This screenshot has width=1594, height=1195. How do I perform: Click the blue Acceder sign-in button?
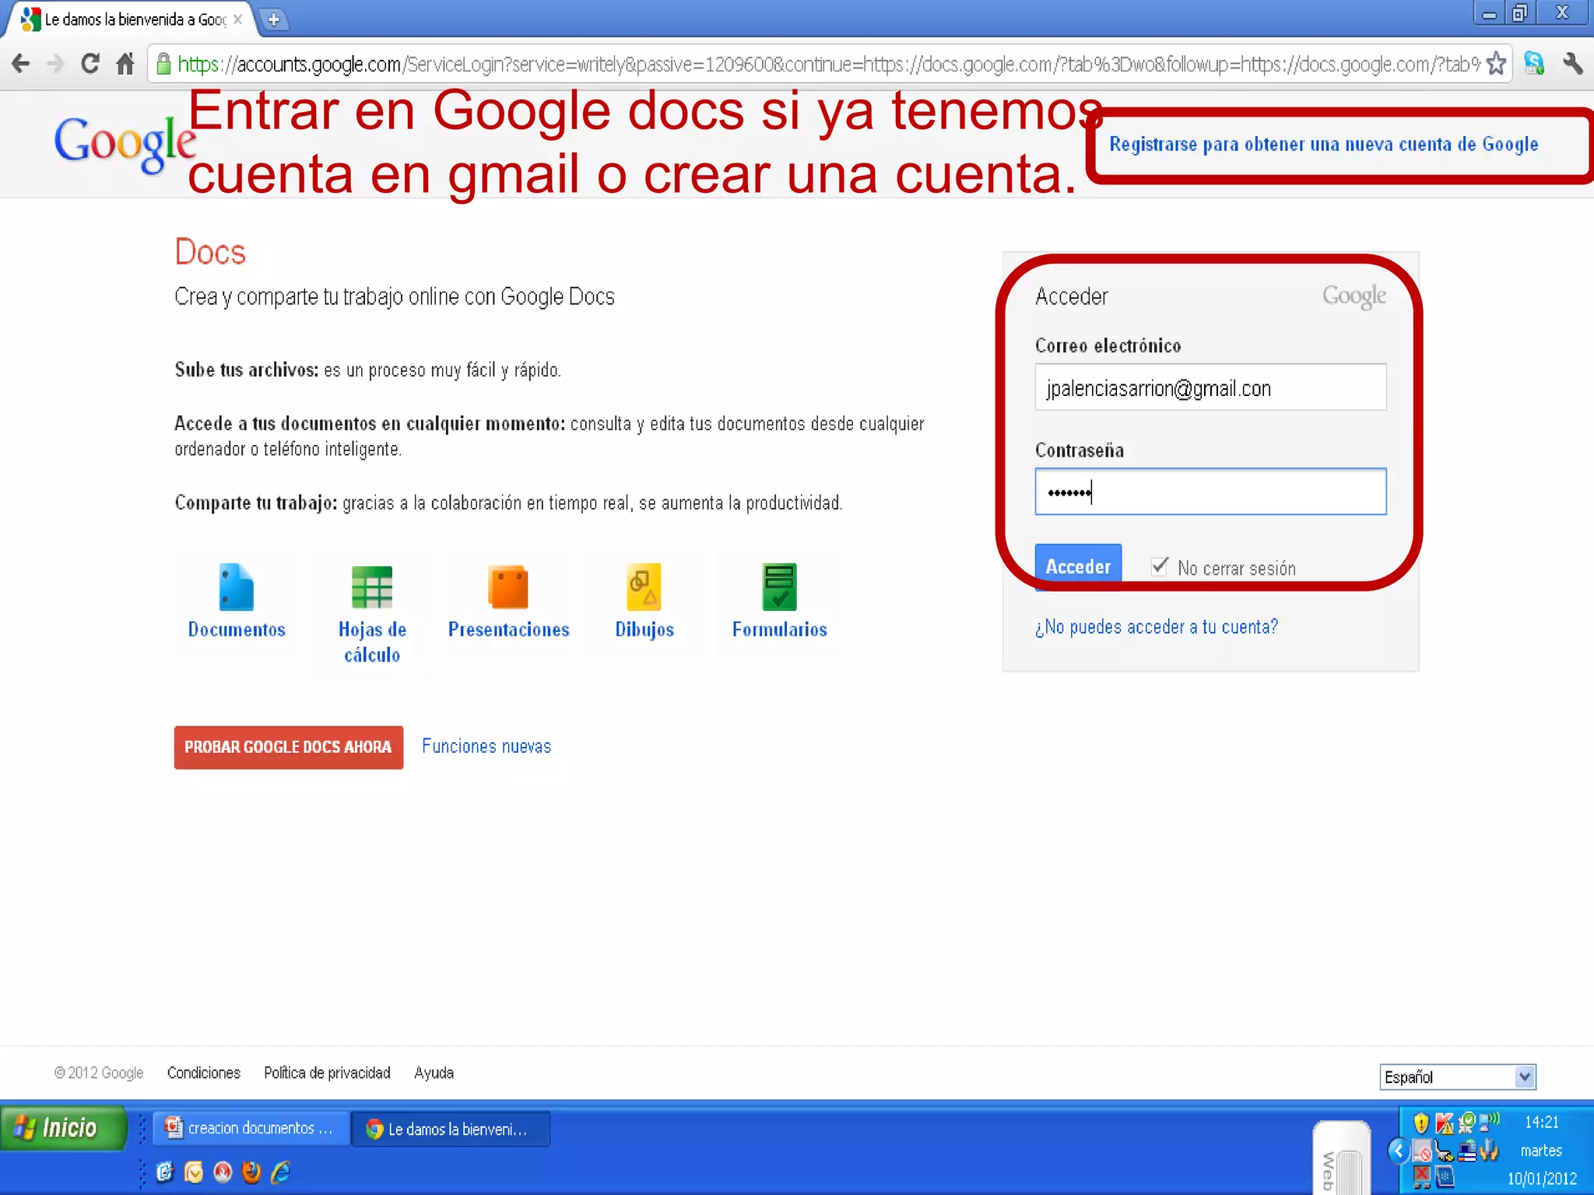point(1078,566)
